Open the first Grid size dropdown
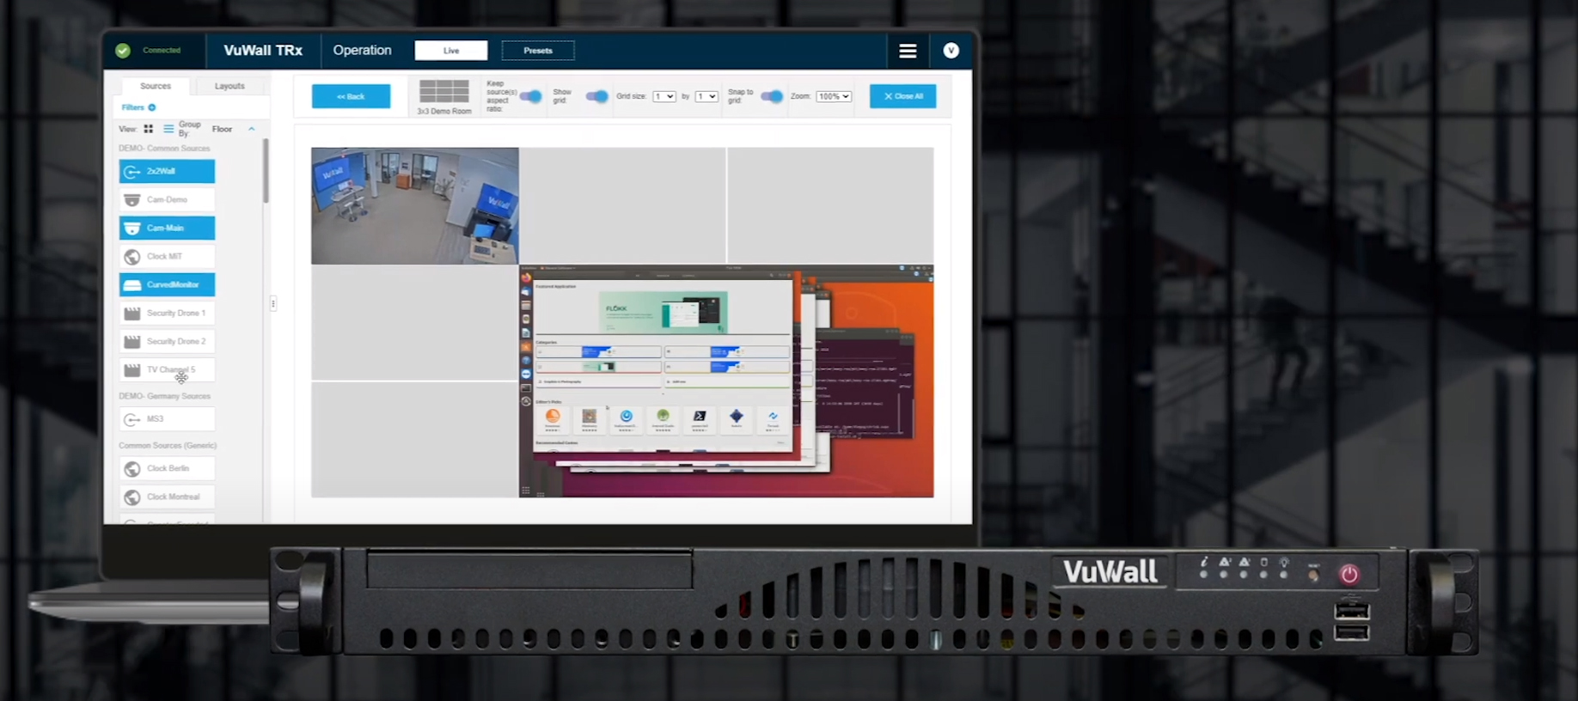 tap(664, 96)
